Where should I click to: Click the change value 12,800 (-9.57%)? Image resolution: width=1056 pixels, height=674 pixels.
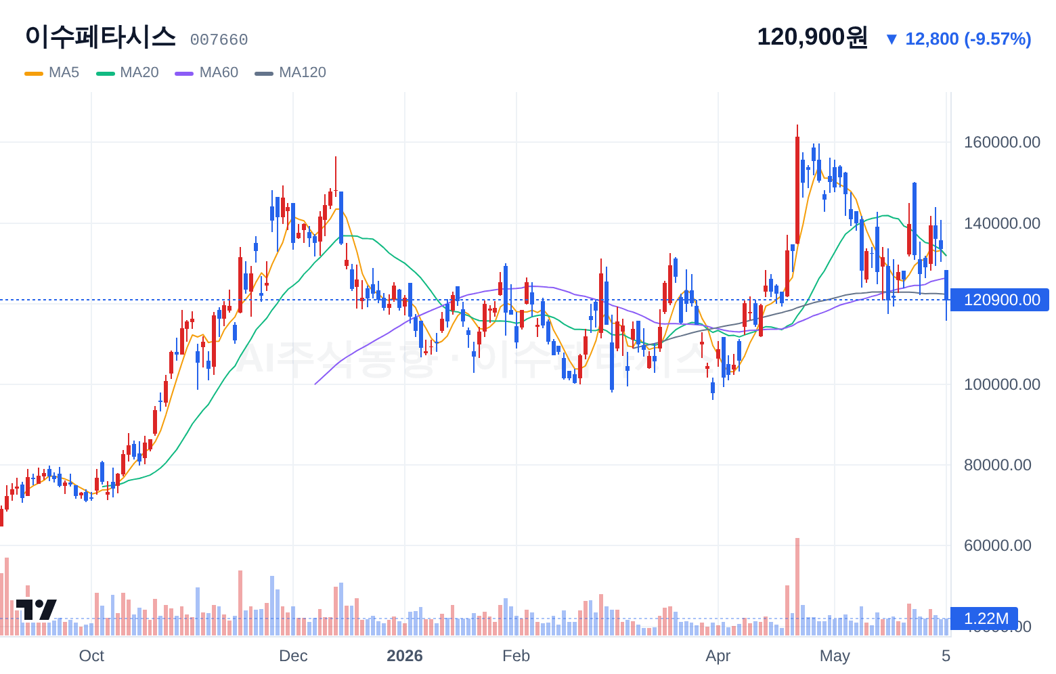(x=968, y=39)
